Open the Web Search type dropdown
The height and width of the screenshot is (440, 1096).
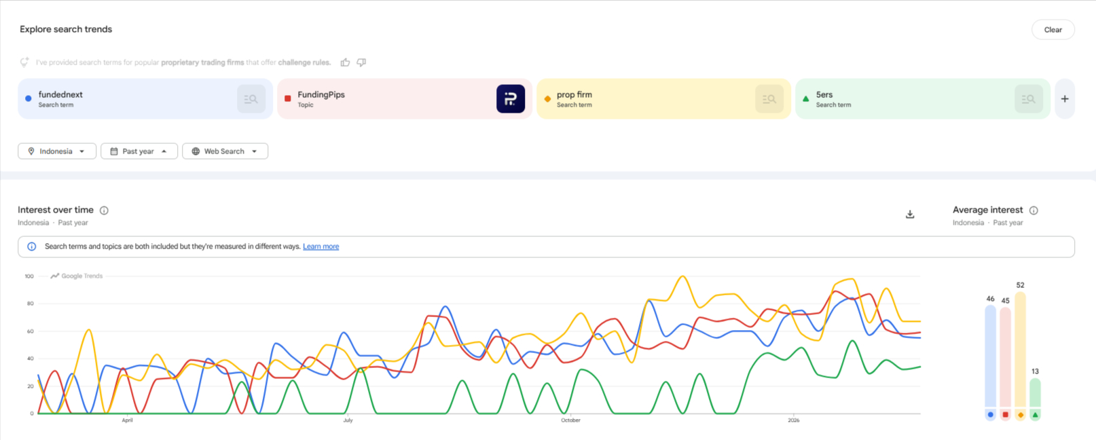click(x=225, y=151)
